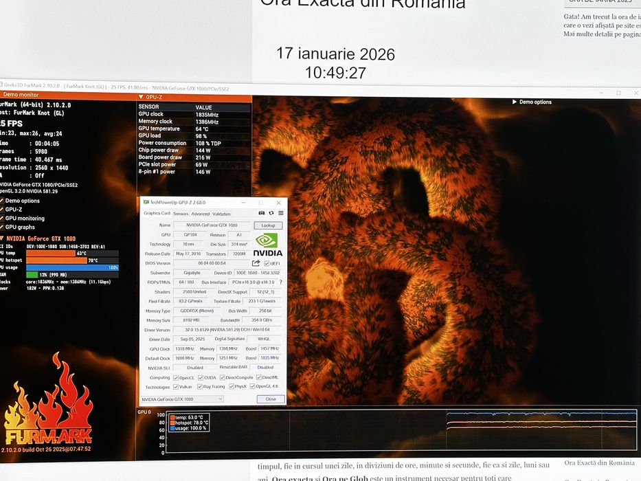Image resolution: width=641 pixels, height=481 pixels.
Task: Toggle the PhysX checkbox
Action: point(232,386)
